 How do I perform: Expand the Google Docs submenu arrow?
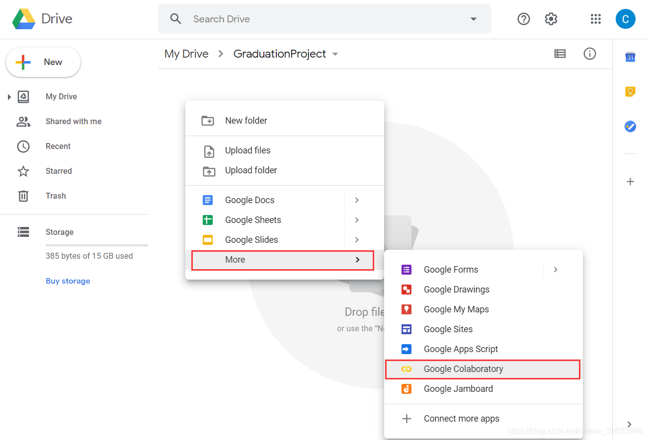tap(357, 200)
